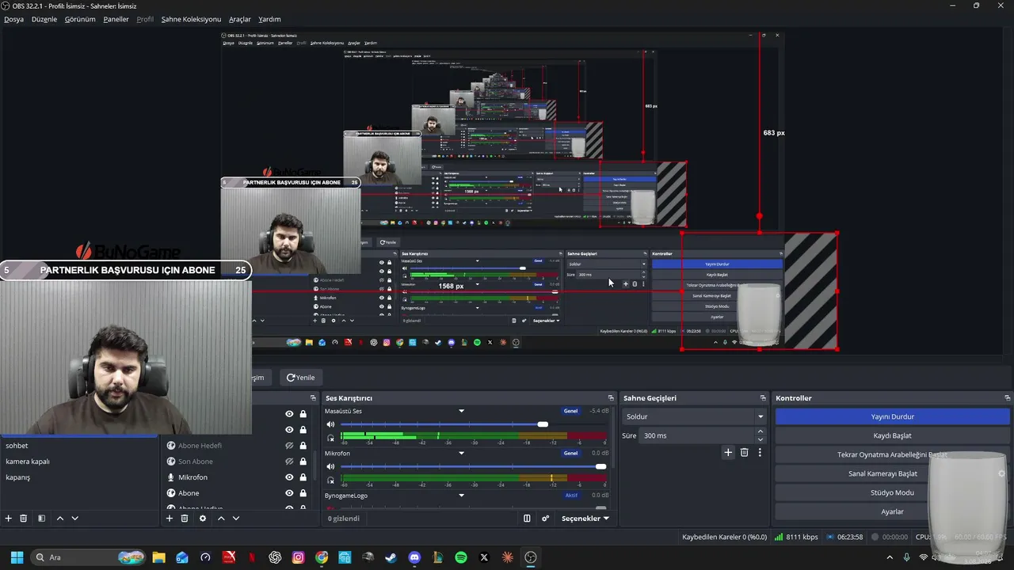Click Yayını Durdur to stop streaming
The height and width of the screenshot is (570, 1014).
click(x=893, y=416)
